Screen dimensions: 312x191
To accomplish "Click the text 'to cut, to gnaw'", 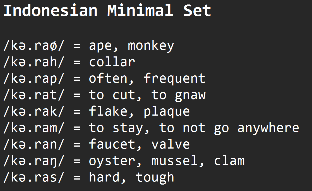I will pyautogui.click(x=147, y=95).
